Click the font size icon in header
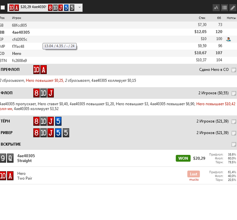The height and width of the screenshot is (220, 237). click(x=216, y=7)
